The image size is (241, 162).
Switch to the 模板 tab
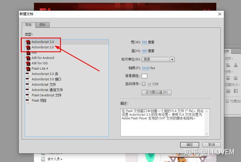(43, 25)
